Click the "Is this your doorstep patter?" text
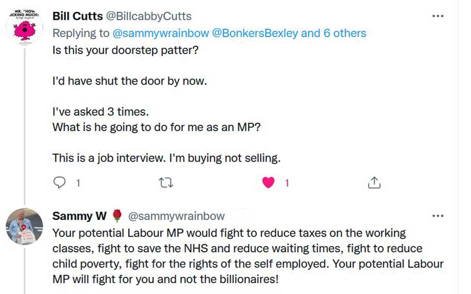 pos(125,50)
